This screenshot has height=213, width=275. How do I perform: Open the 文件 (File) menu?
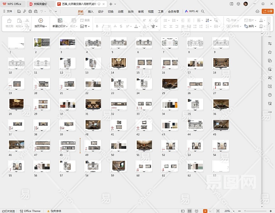point(7,11)
